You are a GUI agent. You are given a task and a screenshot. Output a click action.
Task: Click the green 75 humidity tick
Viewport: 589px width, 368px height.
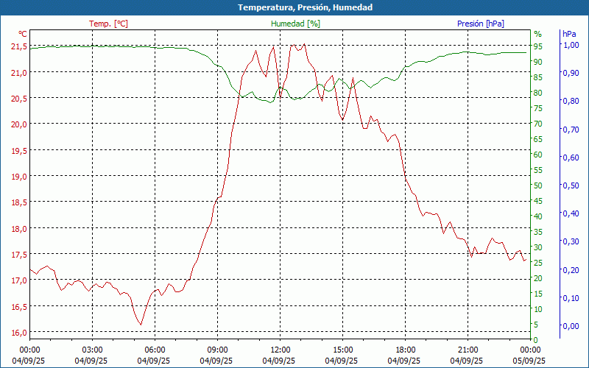(538, 108)
